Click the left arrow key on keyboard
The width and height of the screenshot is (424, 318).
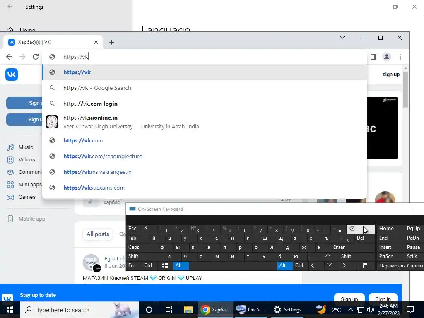[x=315, y=265]
